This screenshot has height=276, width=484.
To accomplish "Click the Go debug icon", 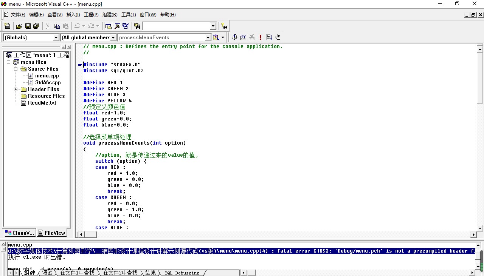I will click(x=269, y=37).
